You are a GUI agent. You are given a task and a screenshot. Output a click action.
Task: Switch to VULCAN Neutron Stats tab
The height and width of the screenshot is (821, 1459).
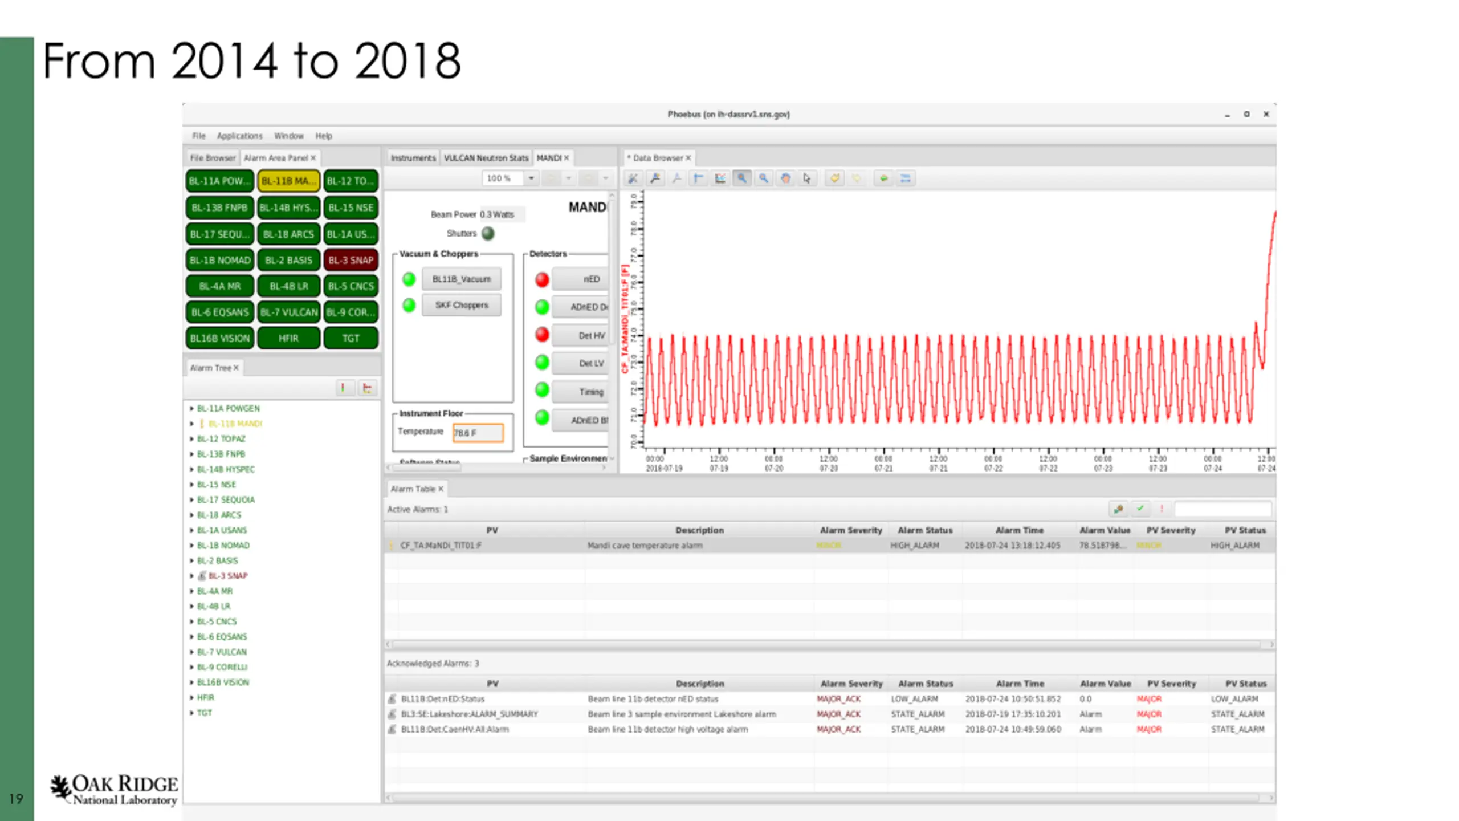click(486, 158)
